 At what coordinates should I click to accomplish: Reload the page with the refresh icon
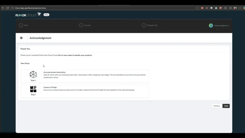7,8
